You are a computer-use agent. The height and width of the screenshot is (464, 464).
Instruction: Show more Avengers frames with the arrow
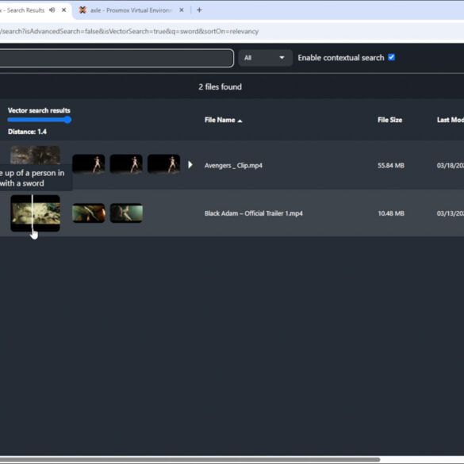pyautogui.click(x=190, y=164)
